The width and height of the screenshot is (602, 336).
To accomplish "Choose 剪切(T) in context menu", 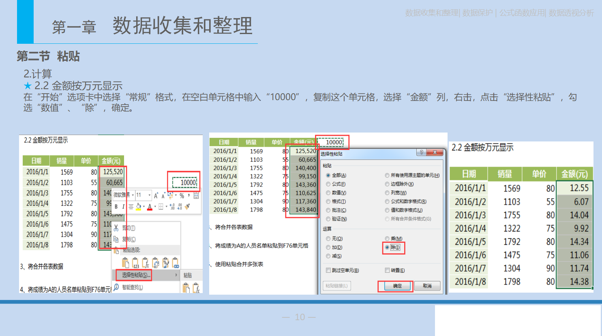I will pyautogui.click(x=129, y=228).
